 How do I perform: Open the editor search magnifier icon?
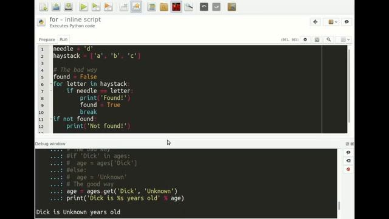click(x=328, y=40)
